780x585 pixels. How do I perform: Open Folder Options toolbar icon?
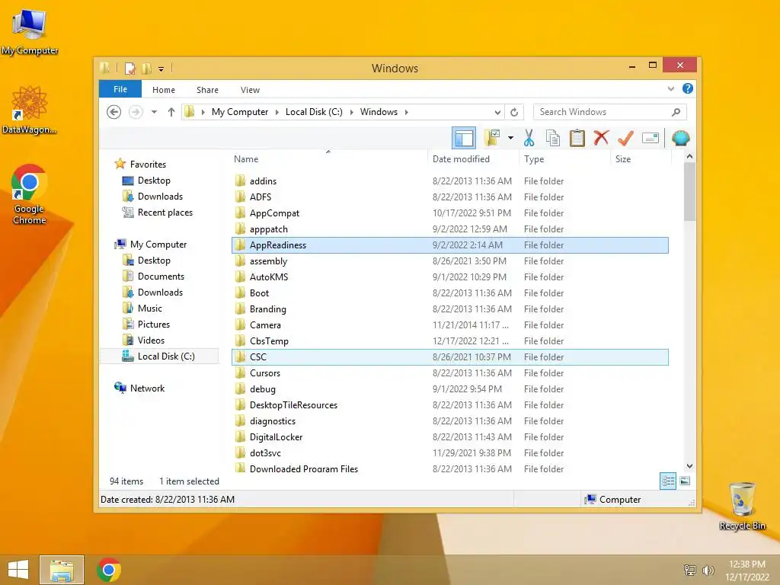click(x=492, y=138)
